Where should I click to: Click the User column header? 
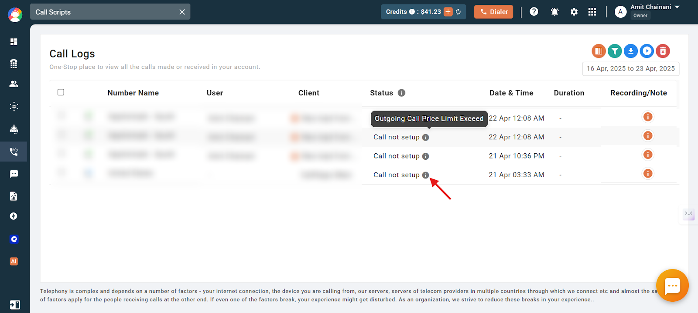pyautogui.click(x=215, y=93)
